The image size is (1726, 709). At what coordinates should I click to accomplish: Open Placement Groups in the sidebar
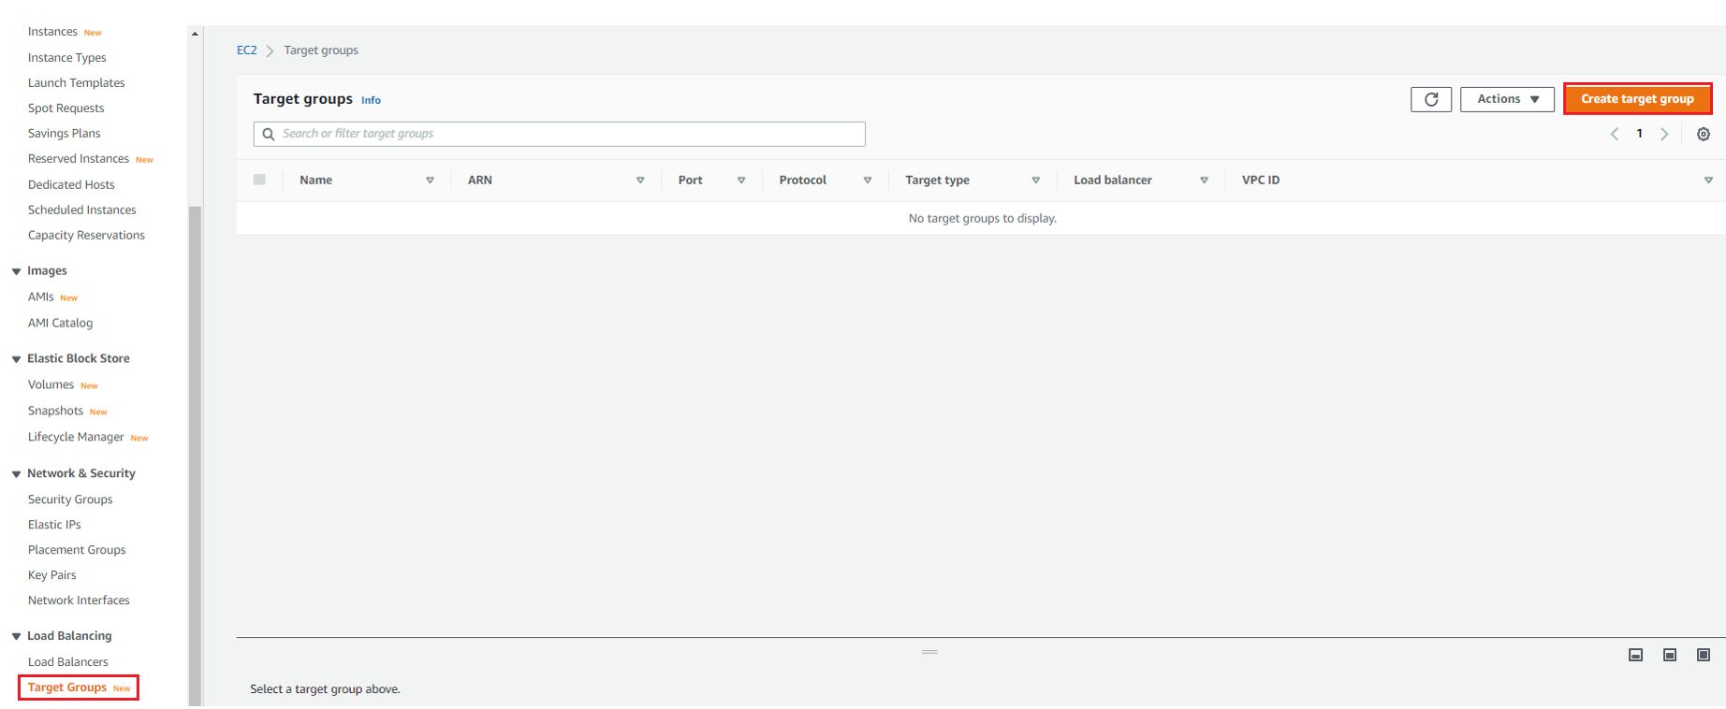(77, 551)
